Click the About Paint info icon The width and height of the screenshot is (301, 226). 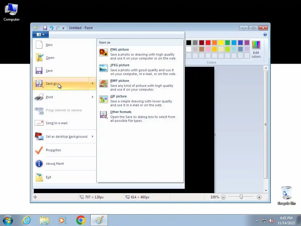39,164
